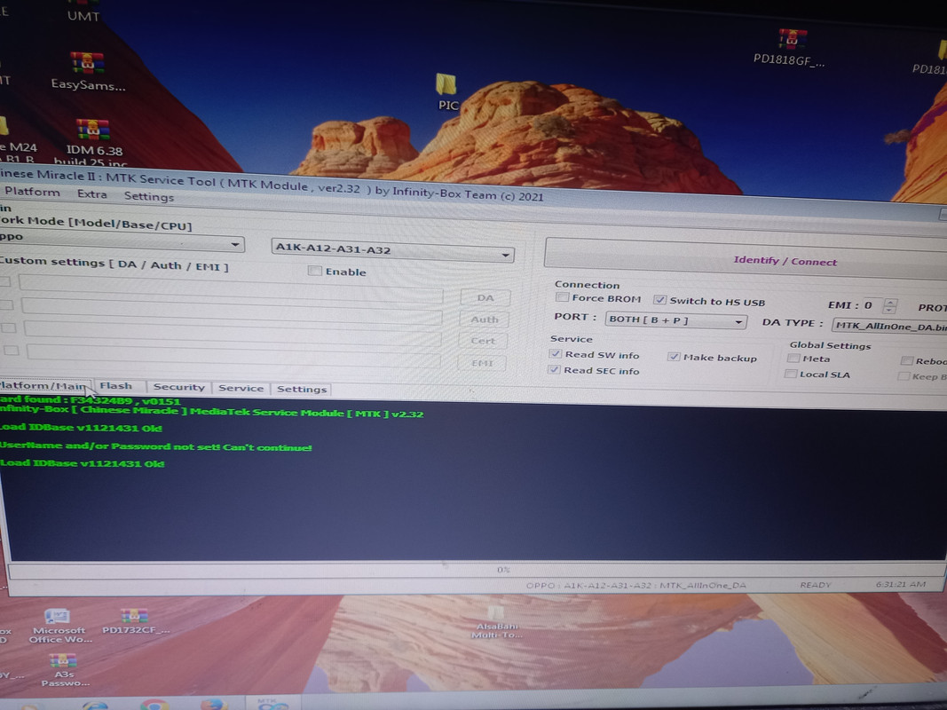The height and width of the screenshot is (710, 947).
Task: Uncheck Read SW info option
Action: point(555,354)
